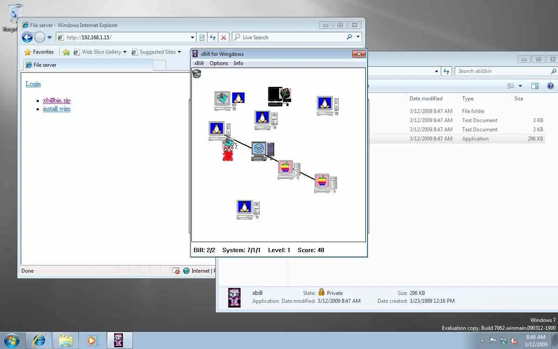The image size is (558, 349).
Task: Click the Add to Favorites Bar star icon
Action: [x=66, y=52]
